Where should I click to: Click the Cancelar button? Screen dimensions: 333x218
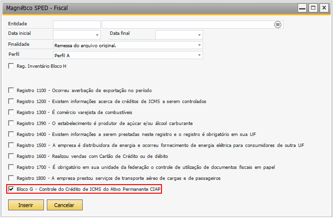point(64,205)
